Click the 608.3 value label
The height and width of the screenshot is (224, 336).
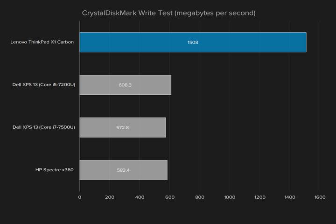click(125, 85)
